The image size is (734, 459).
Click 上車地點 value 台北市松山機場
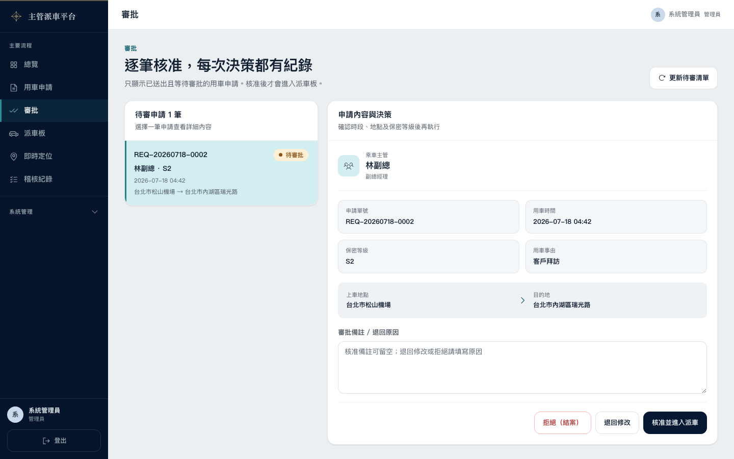[x=369, y=305]
